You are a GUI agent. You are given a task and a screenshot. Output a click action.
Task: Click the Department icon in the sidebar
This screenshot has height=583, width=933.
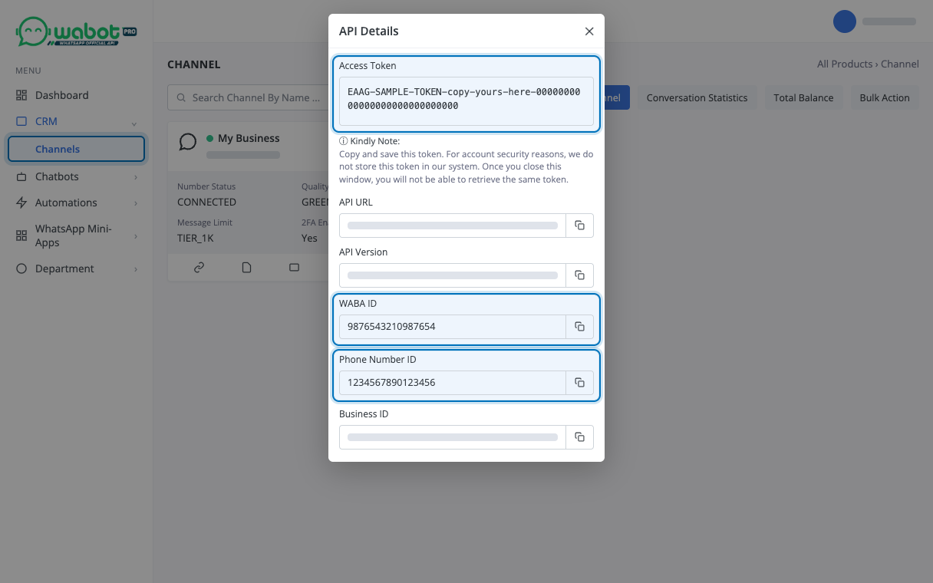21,268
